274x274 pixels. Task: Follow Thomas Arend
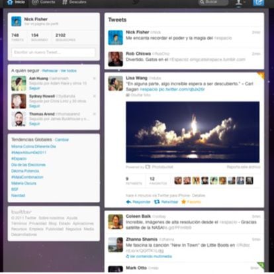(34, 124)
